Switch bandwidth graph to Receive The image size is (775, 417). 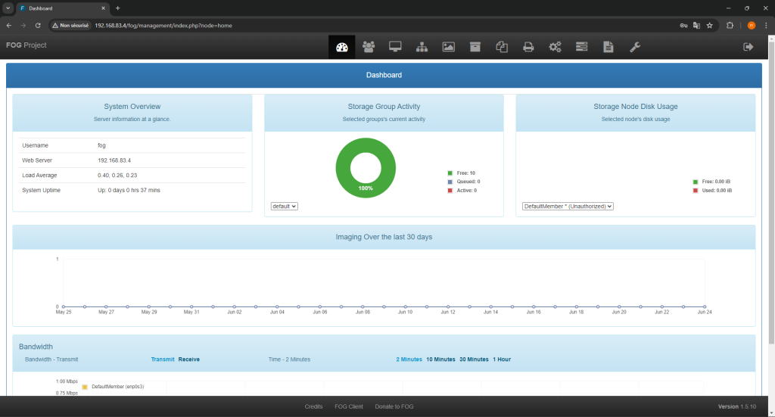point(189,359)
